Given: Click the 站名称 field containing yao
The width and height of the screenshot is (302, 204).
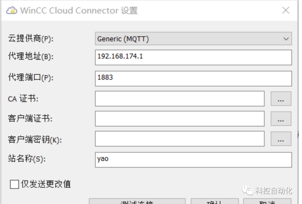Looking at the screenshot, I should (x=193, y=160).
